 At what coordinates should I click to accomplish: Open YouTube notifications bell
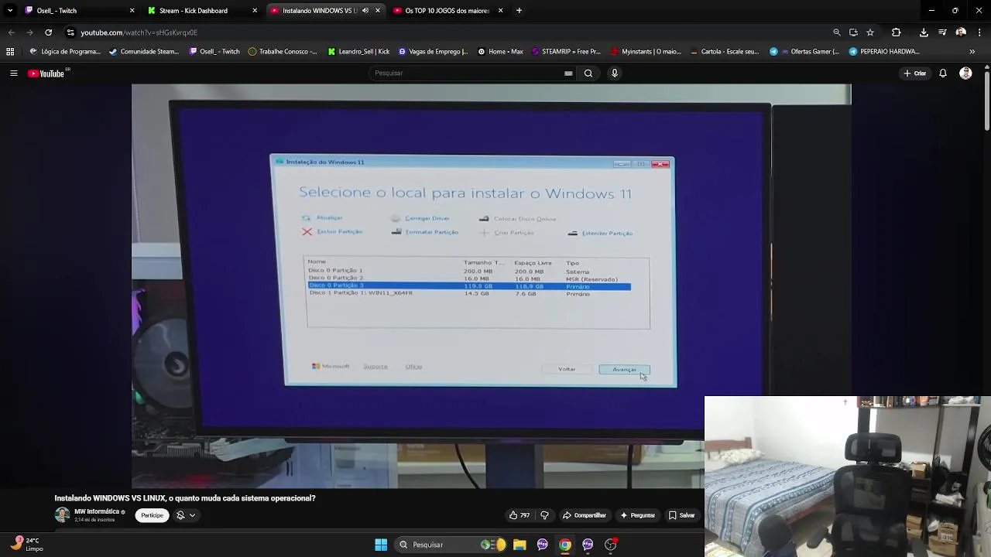[943, 73]
